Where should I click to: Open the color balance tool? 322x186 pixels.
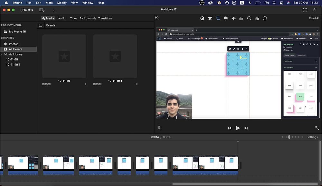[x=202, y=18]
